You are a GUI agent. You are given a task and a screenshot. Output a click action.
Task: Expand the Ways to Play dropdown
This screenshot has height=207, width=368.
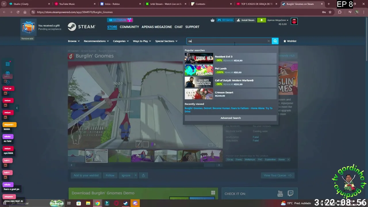click(x=142, y=41)
